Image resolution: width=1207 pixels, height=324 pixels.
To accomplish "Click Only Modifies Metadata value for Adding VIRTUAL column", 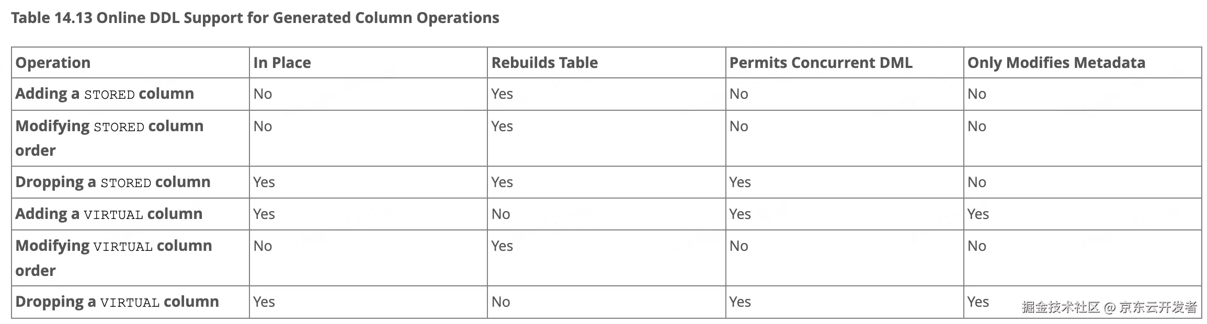I will tap(978, 214).
